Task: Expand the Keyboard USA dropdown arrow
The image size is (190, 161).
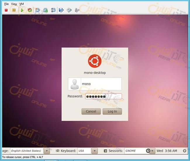Action: [95, 151]
